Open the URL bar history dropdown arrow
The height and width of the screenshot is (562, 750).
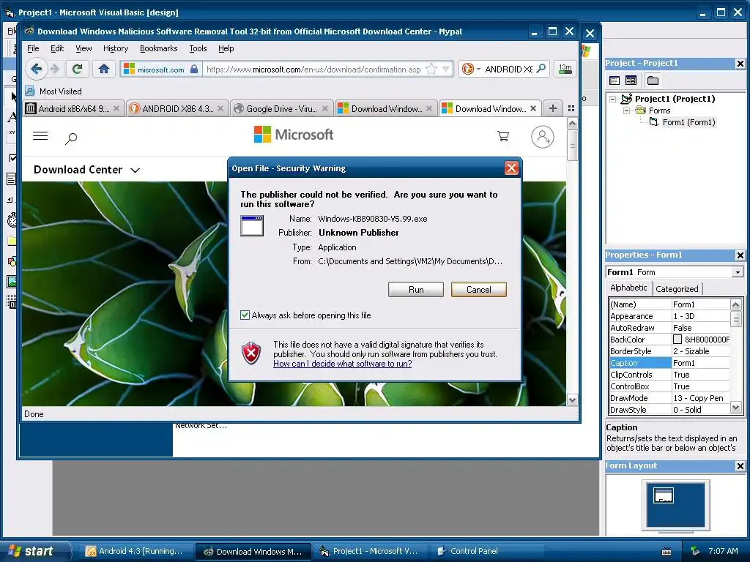pyautogui.click(x=446, y=69)
